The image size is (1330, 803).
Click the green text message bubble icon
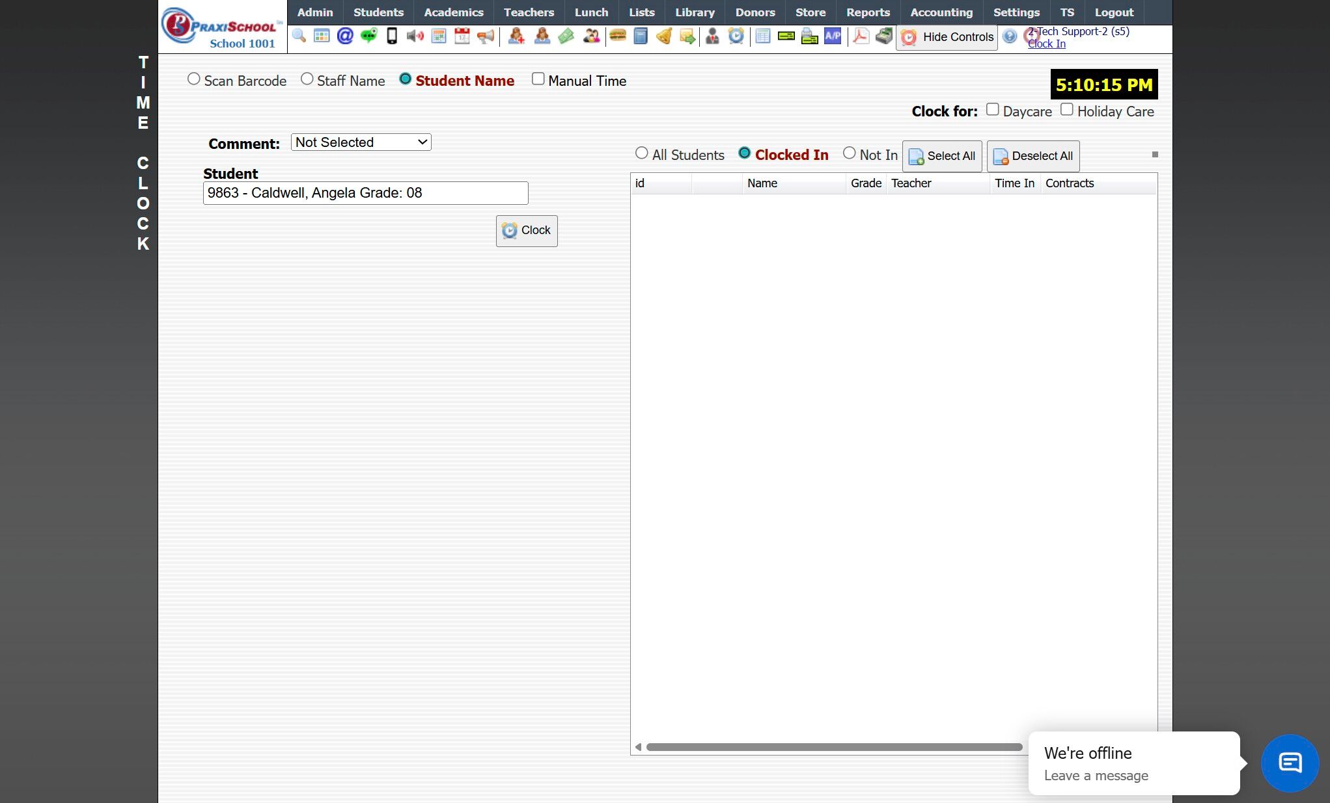368,36
